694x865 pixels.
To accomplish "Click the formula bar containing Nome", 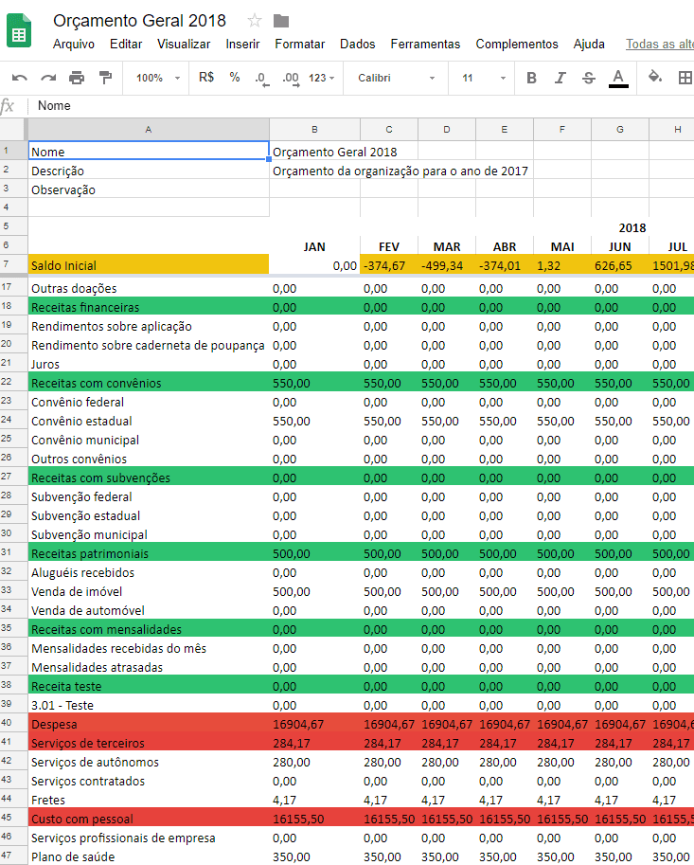I will click(x=361, y=105).
